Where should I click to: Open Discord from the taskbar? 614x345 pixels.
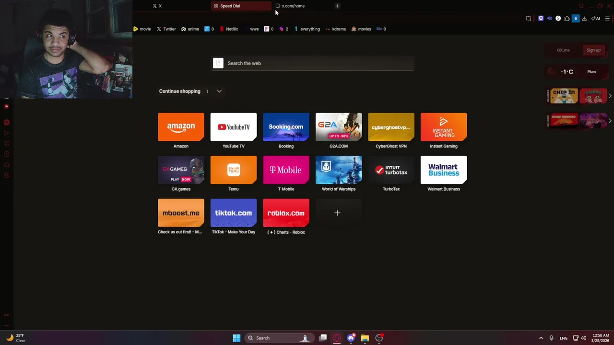click(351, 338)
